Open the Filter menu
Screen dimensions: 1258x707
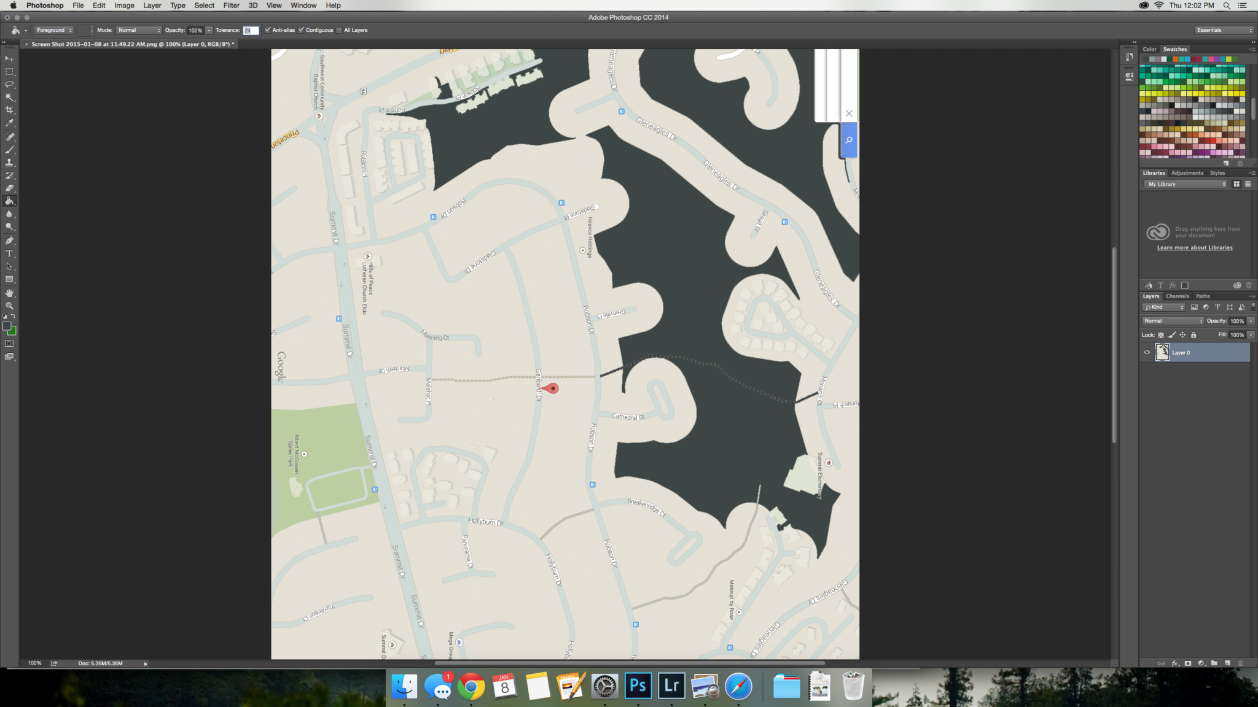(x=231, y=6)
